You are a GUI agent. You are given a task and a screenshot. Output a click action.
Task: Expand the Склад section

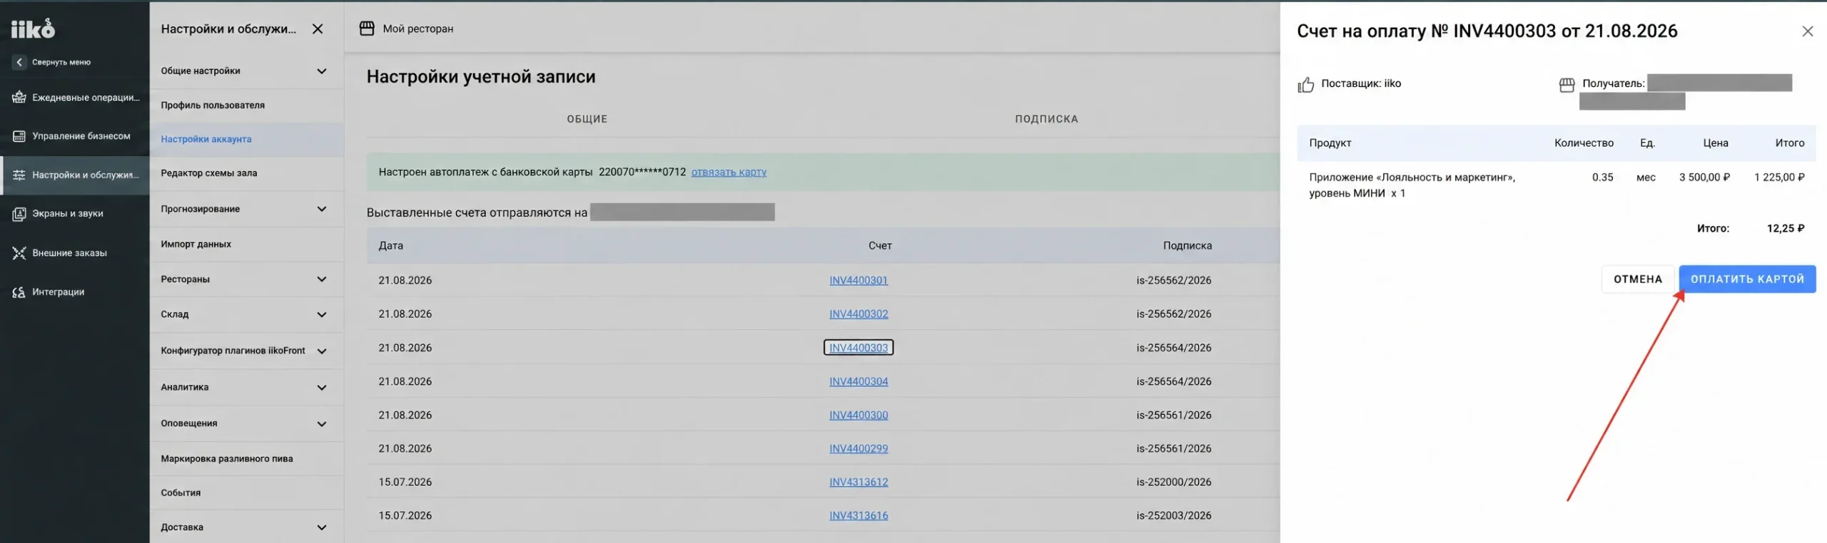(x=322, y=314)
